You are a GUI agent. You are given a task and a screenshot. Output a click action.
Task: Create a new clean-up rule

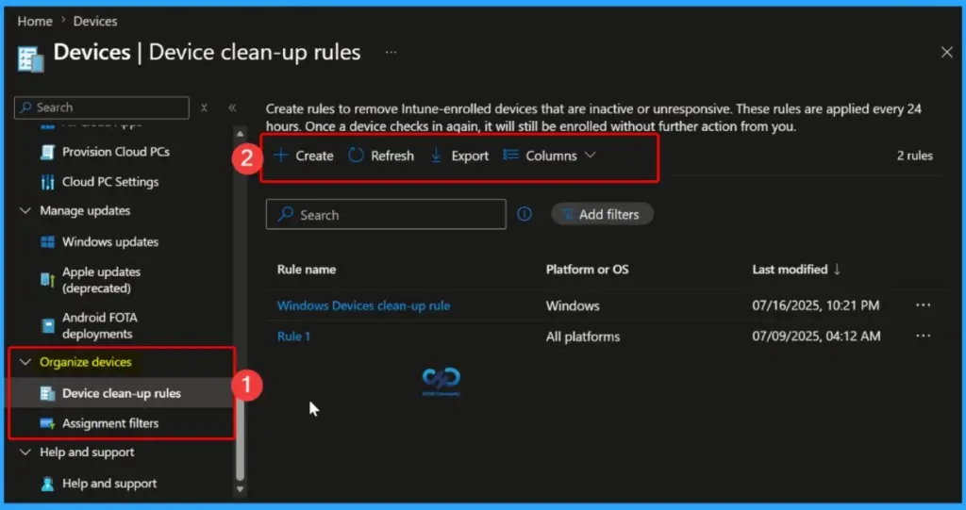pyautogui.click(x=304, y=156)
